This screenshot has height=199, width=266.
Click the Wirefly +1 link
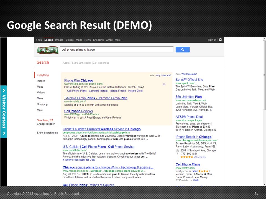(x=196, y=180)
